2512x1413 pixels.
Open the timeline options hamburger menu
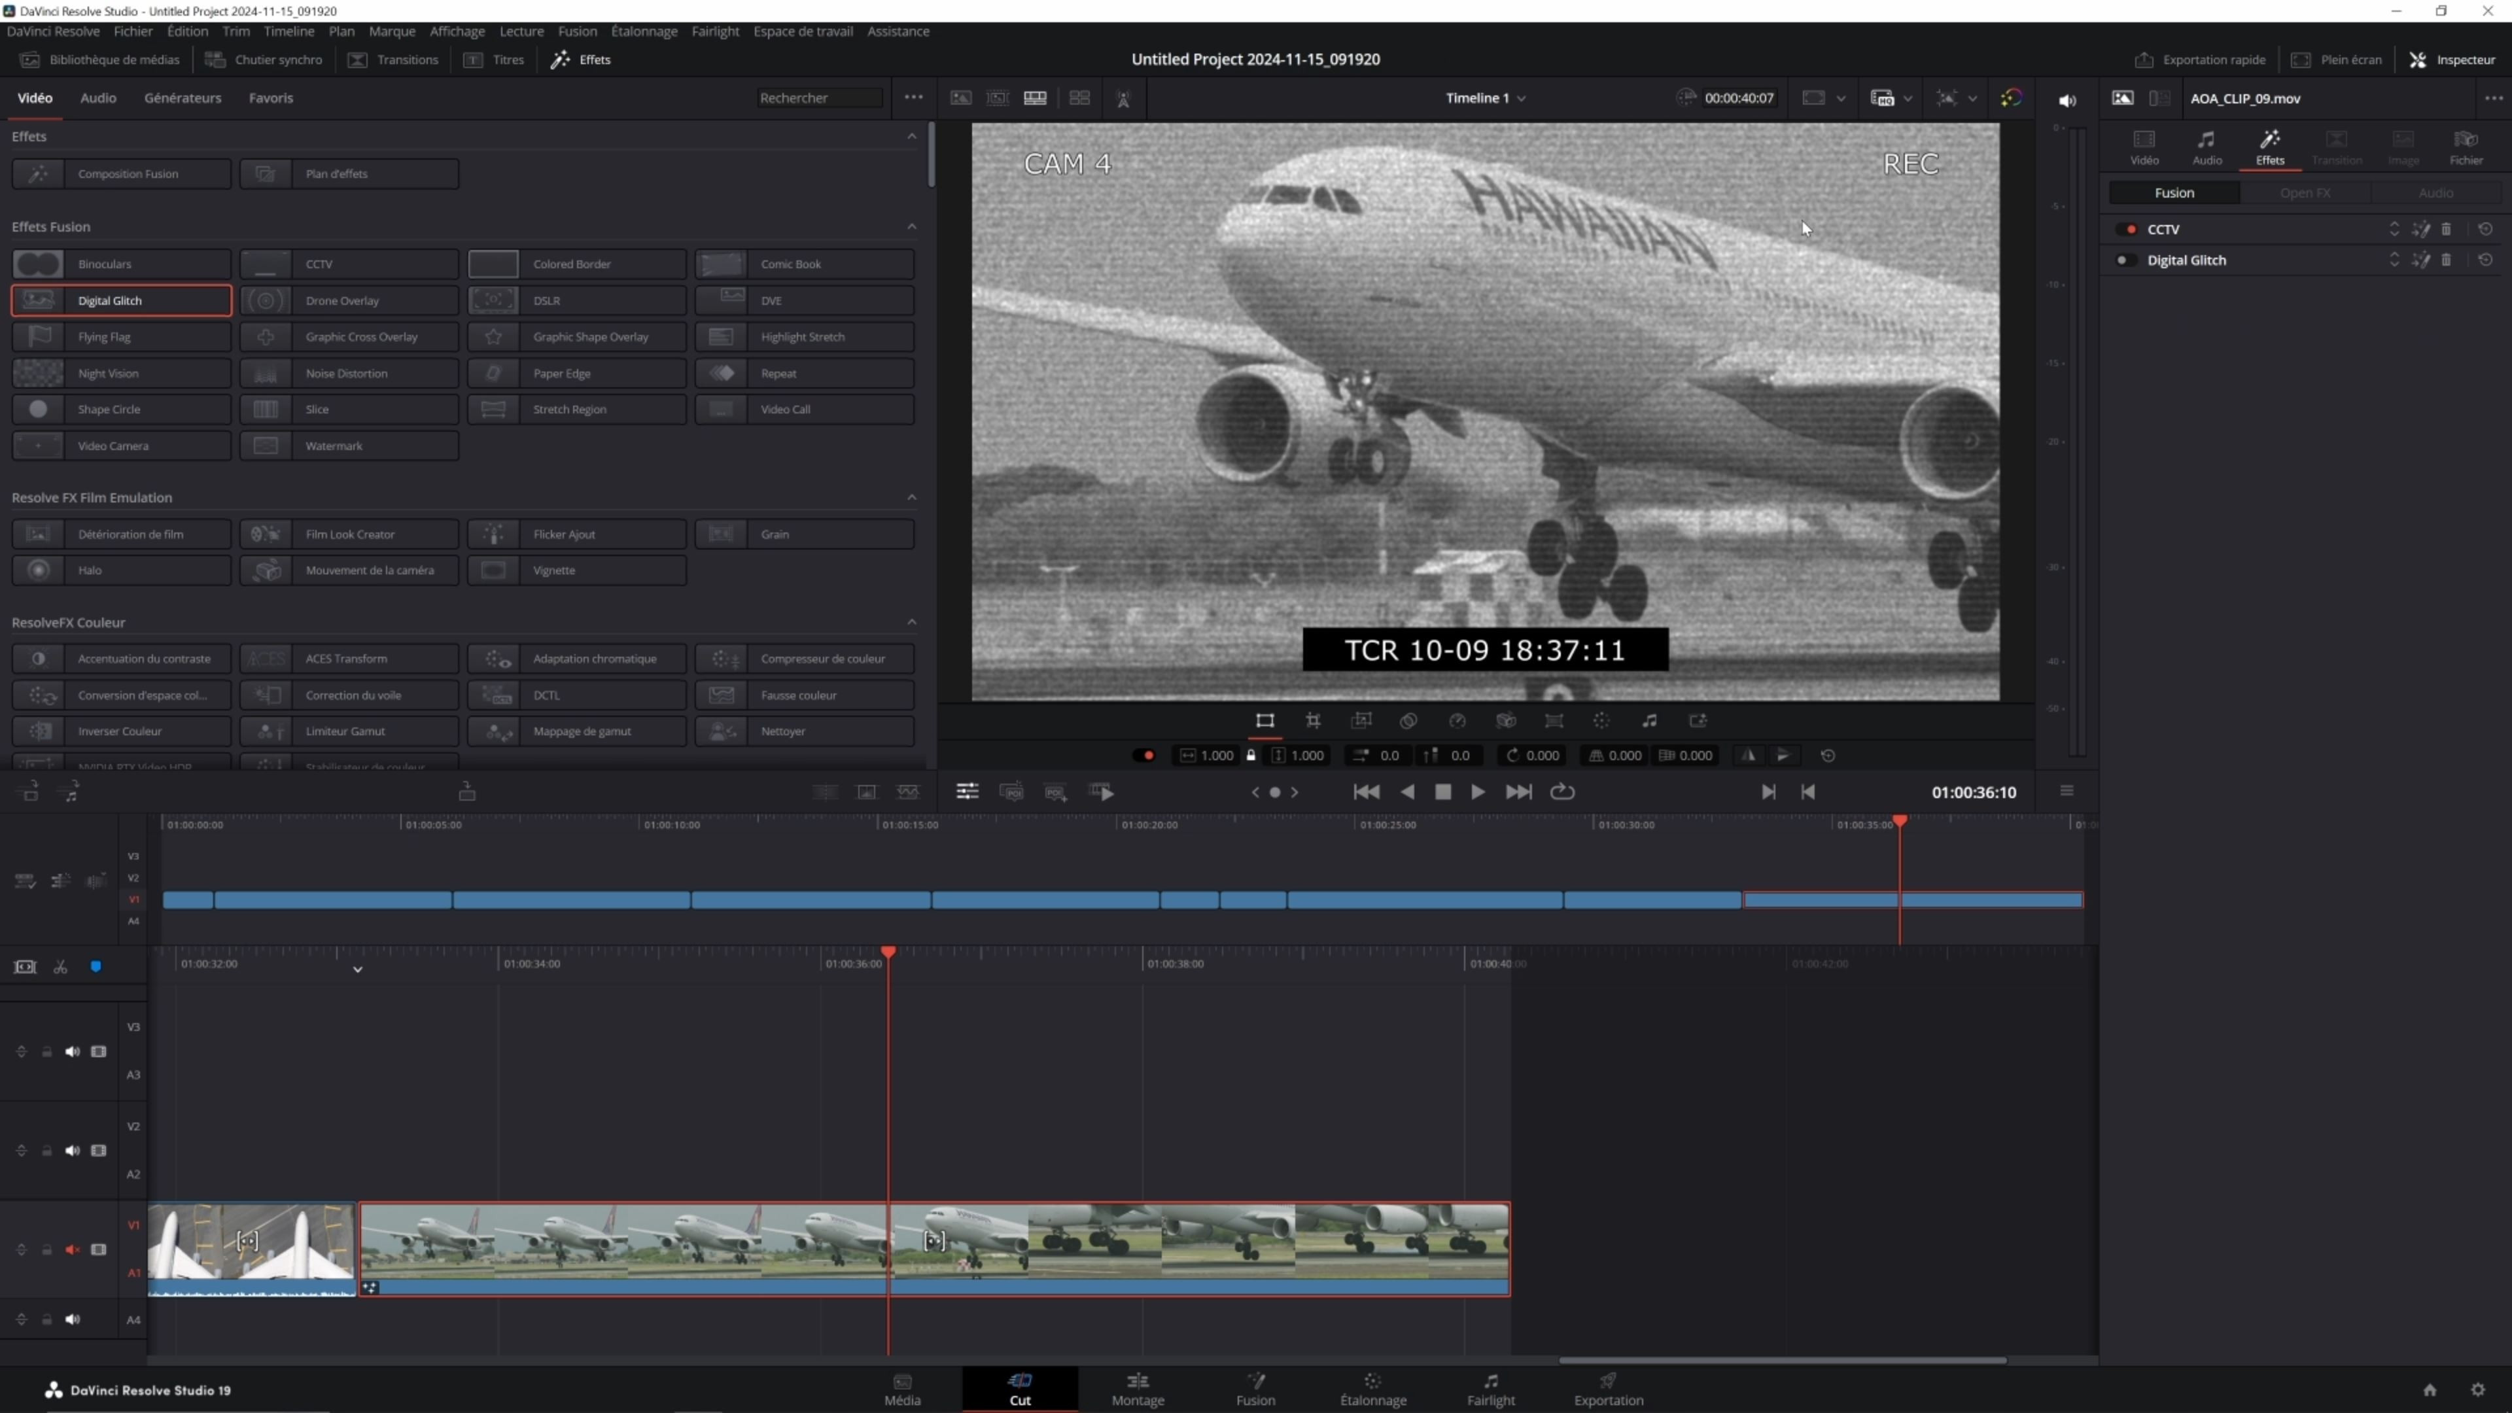[x=2067, y=791]
